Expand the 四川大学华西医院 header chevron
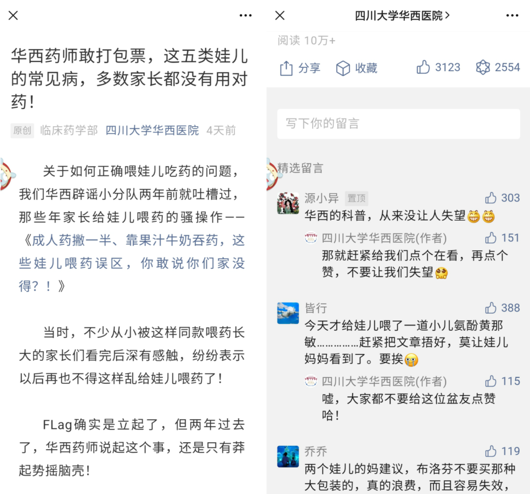This screenshot has width=530, height=494. point(447,15)
